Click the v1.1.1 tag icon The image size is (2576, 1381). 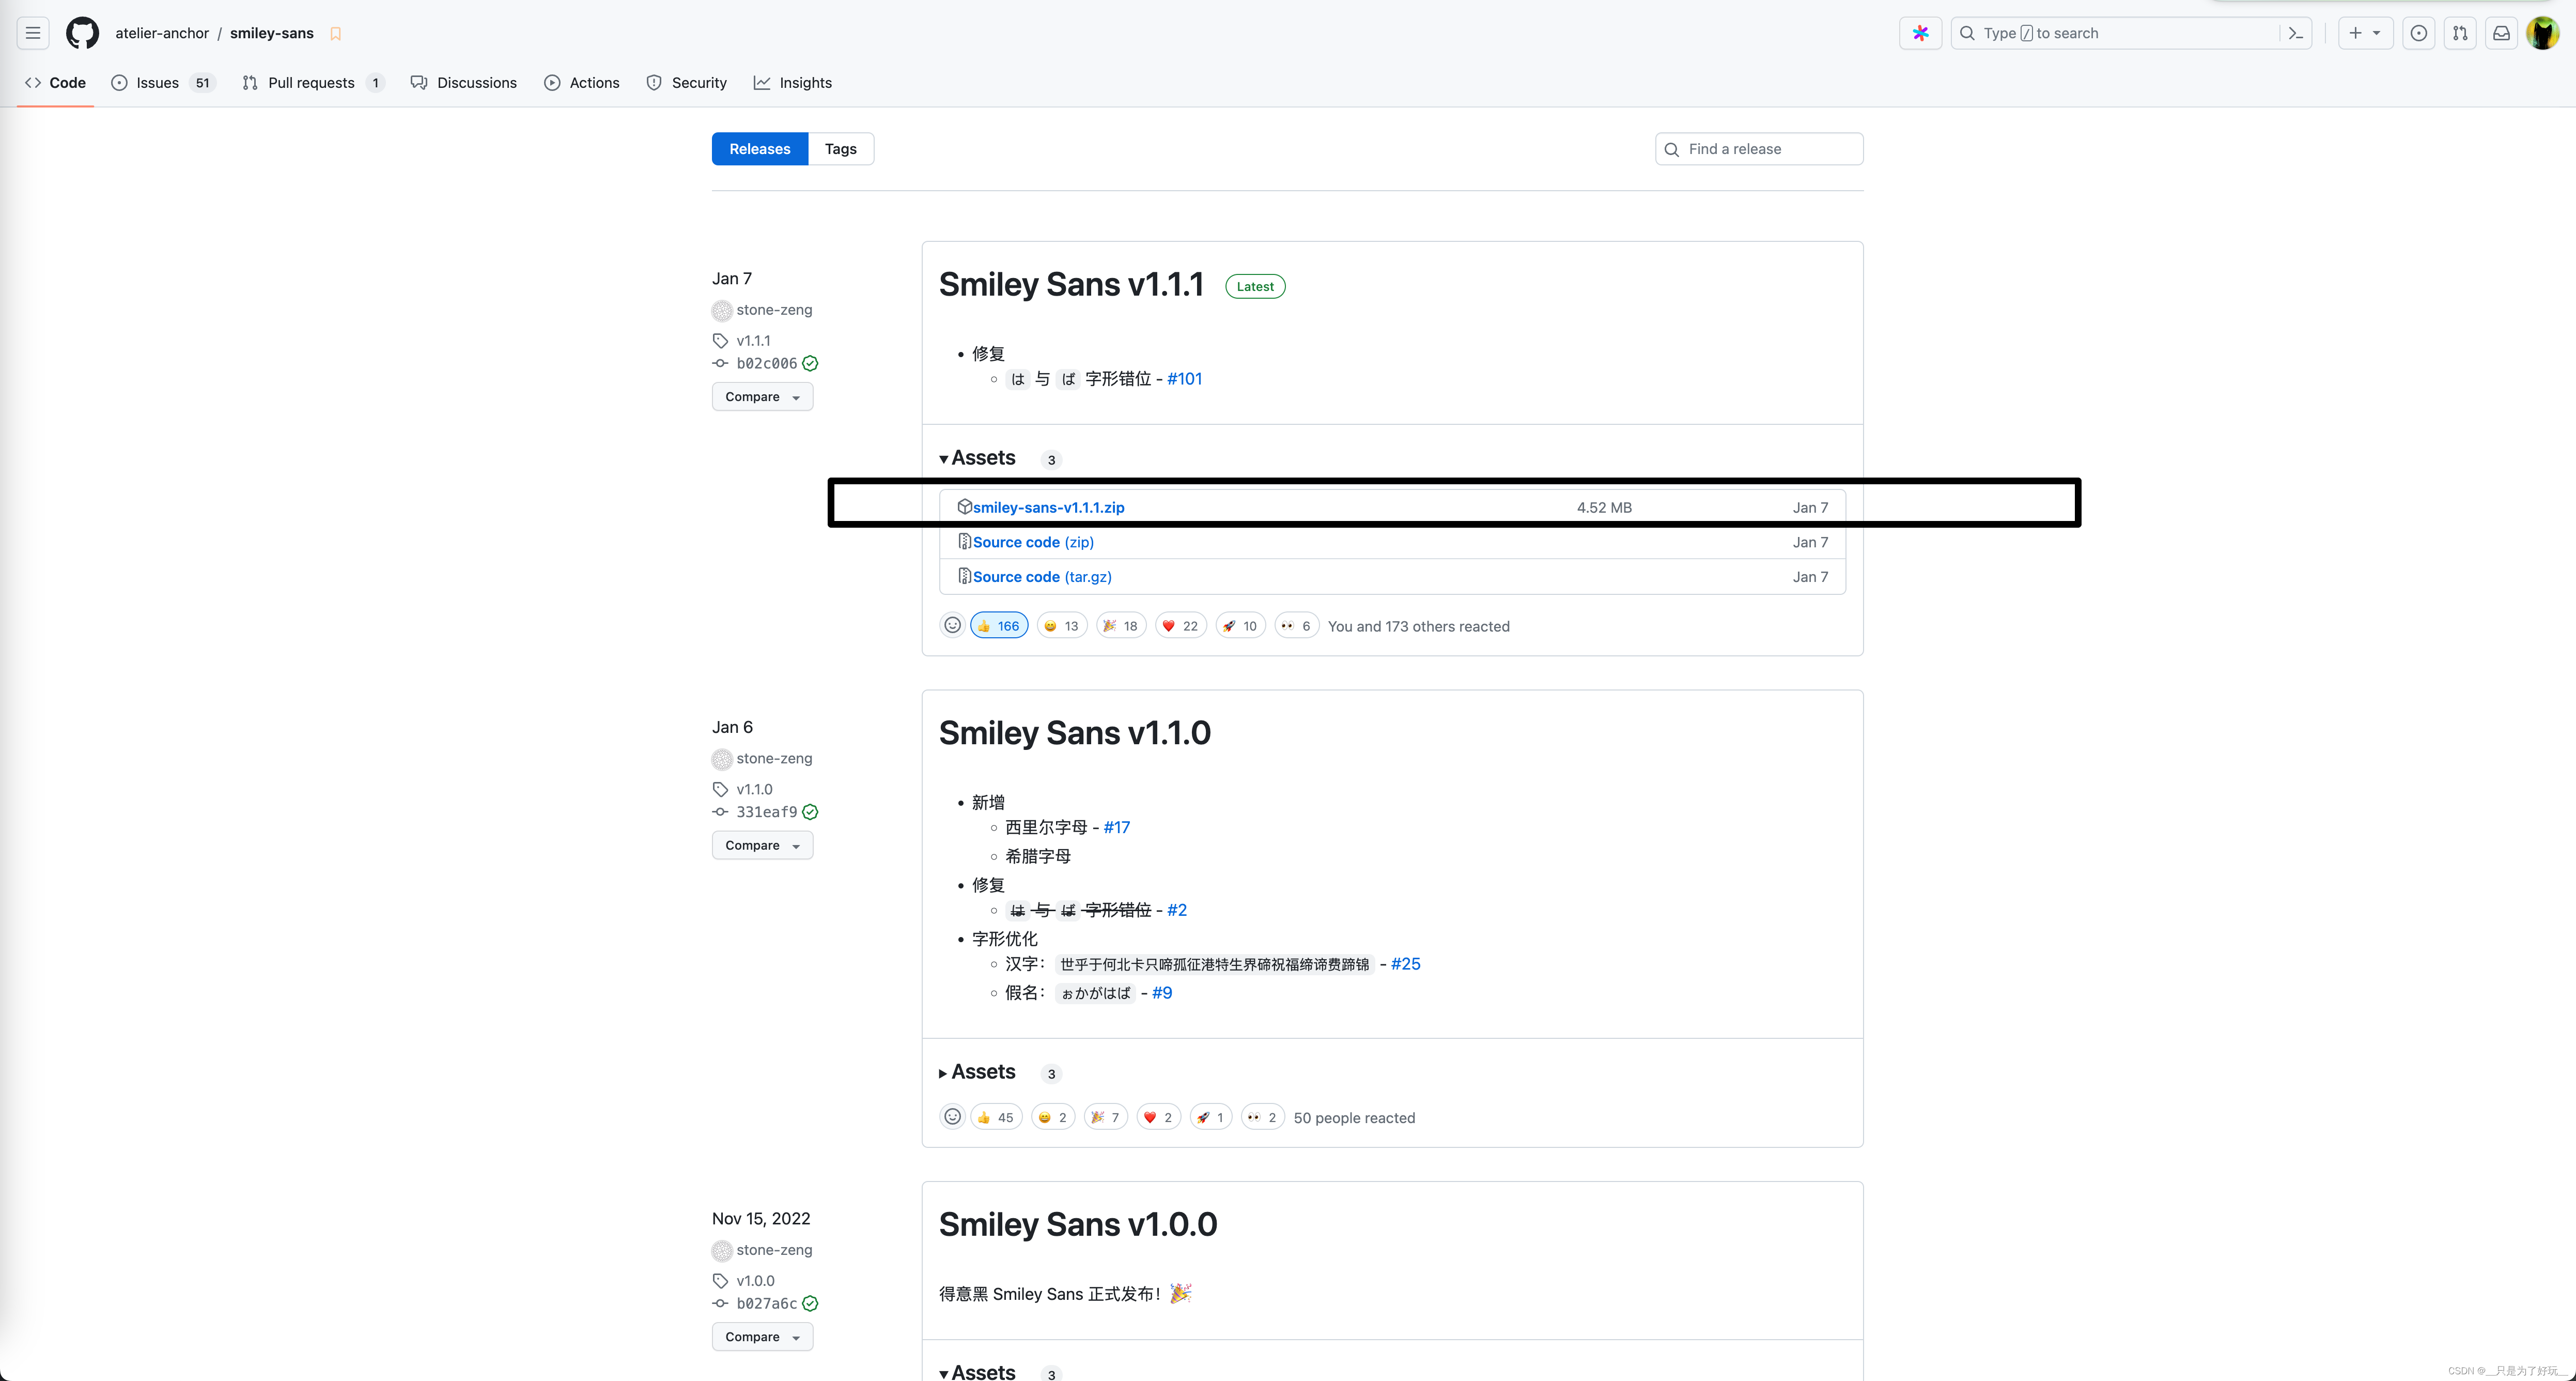coord(720,340)
